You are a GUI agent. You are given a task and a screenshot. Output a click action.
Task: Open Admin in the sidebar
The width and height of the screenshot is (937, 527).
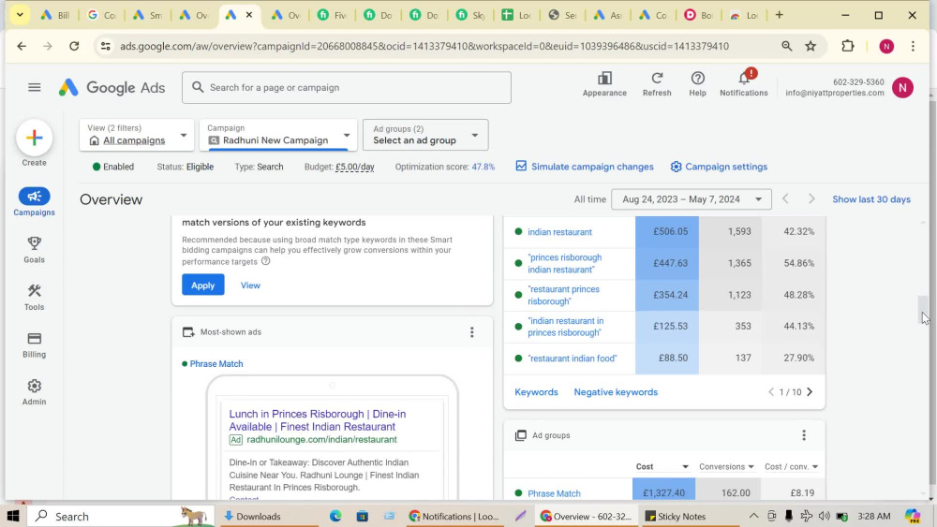[34, 391]
